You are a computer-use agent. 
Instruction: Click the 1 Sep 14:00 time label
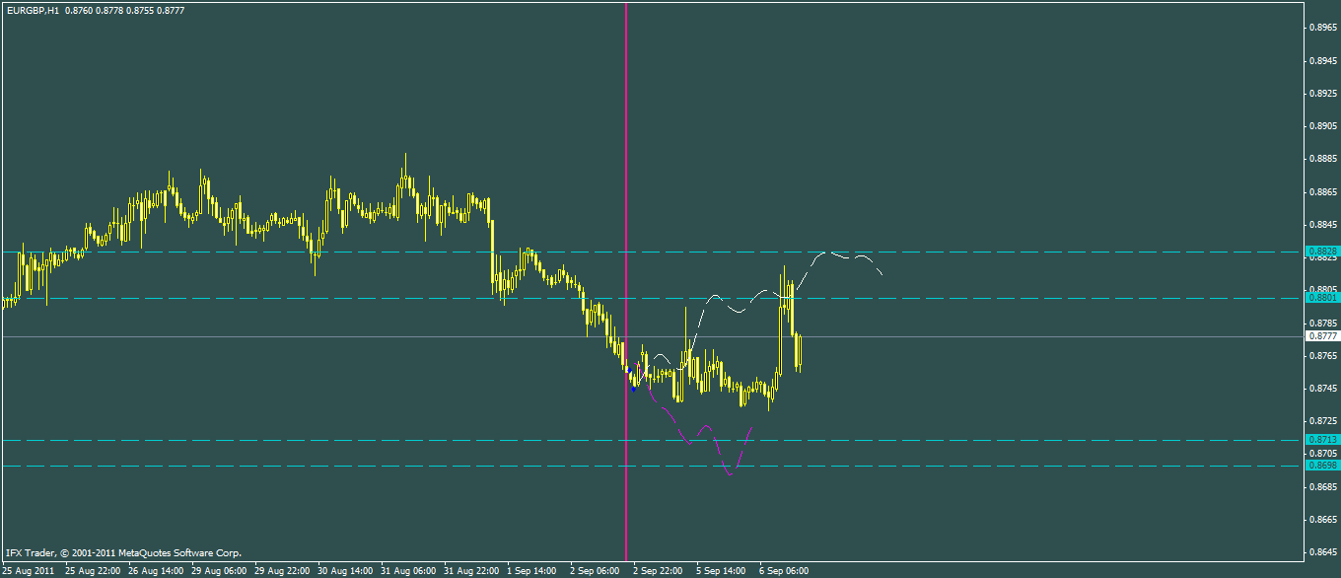[532, 570]
